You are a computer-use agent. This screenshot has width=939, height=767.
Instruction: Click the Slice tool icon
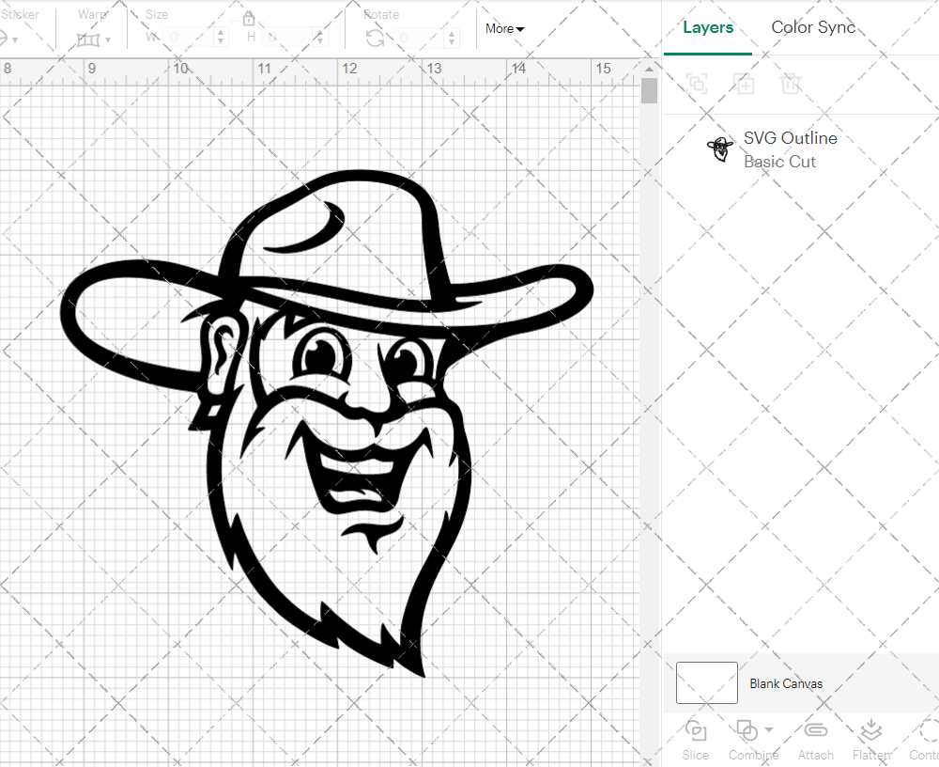click(x=696, y=731)
